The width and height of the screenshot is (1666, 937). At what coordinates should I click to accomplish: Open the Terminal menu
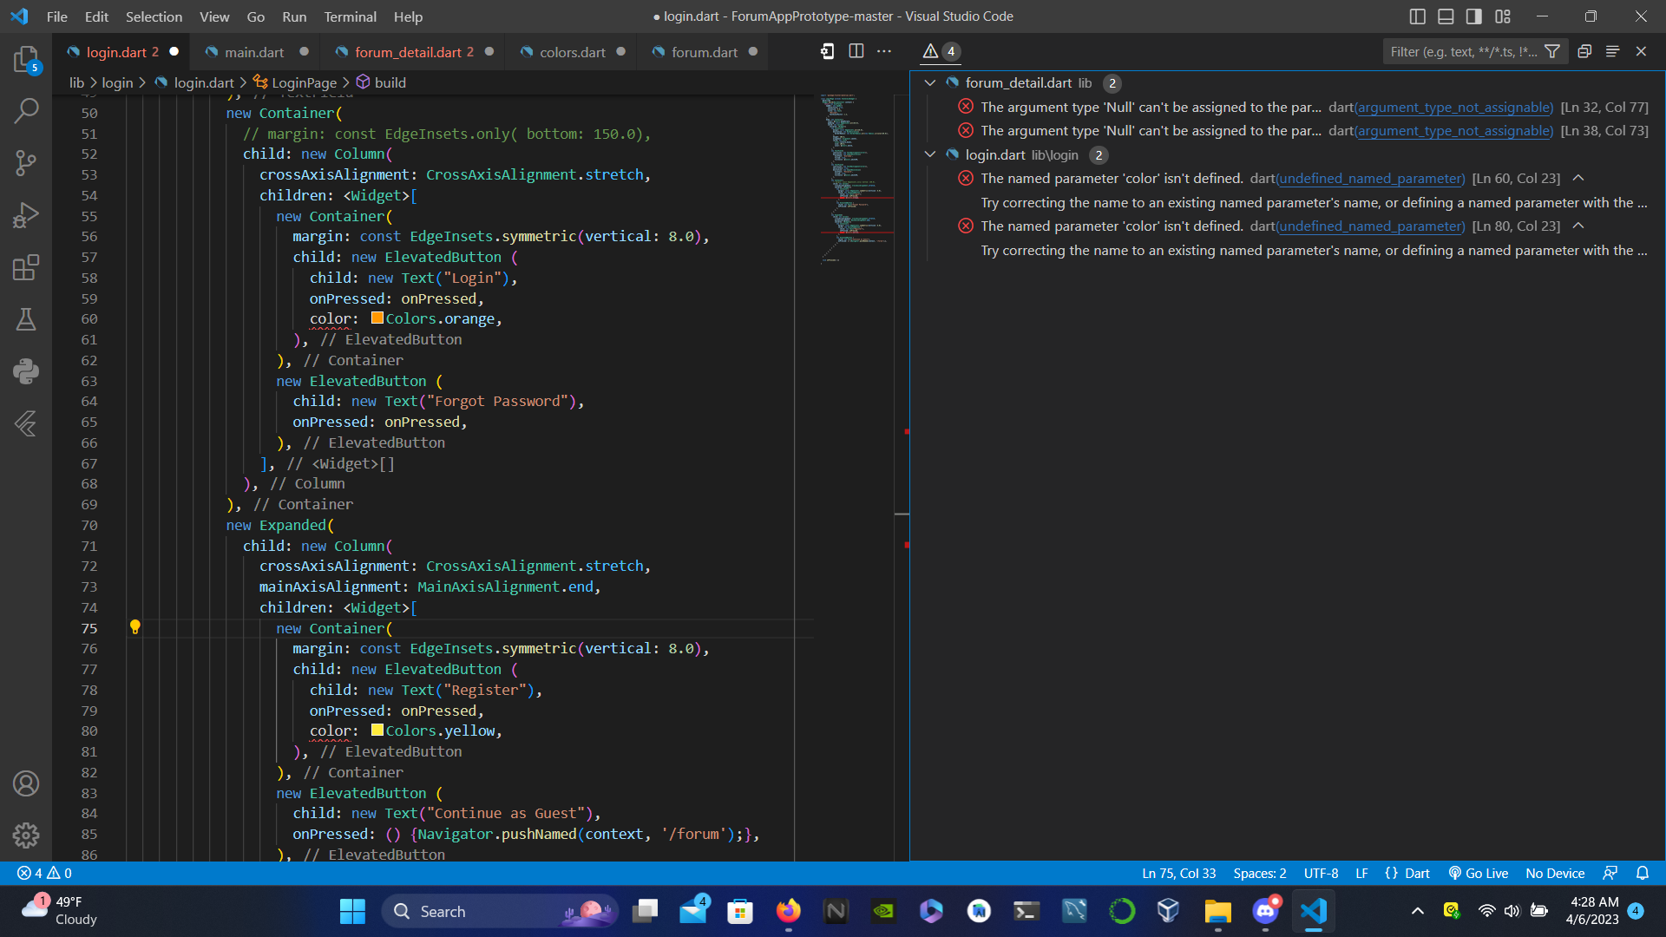click(350, 16)
